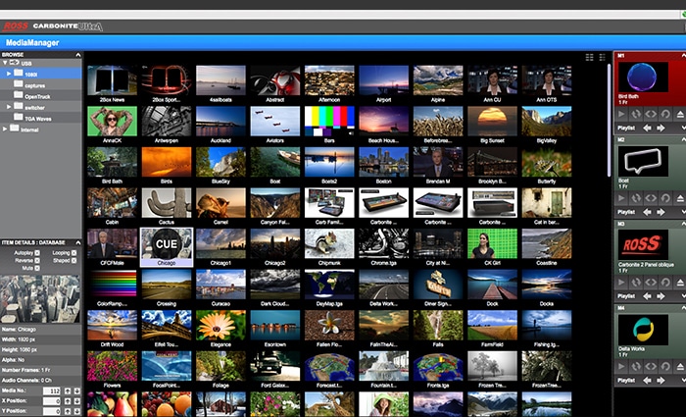Collapse the Item Details panel
The image size is (686, 417).
coord(77,242)
